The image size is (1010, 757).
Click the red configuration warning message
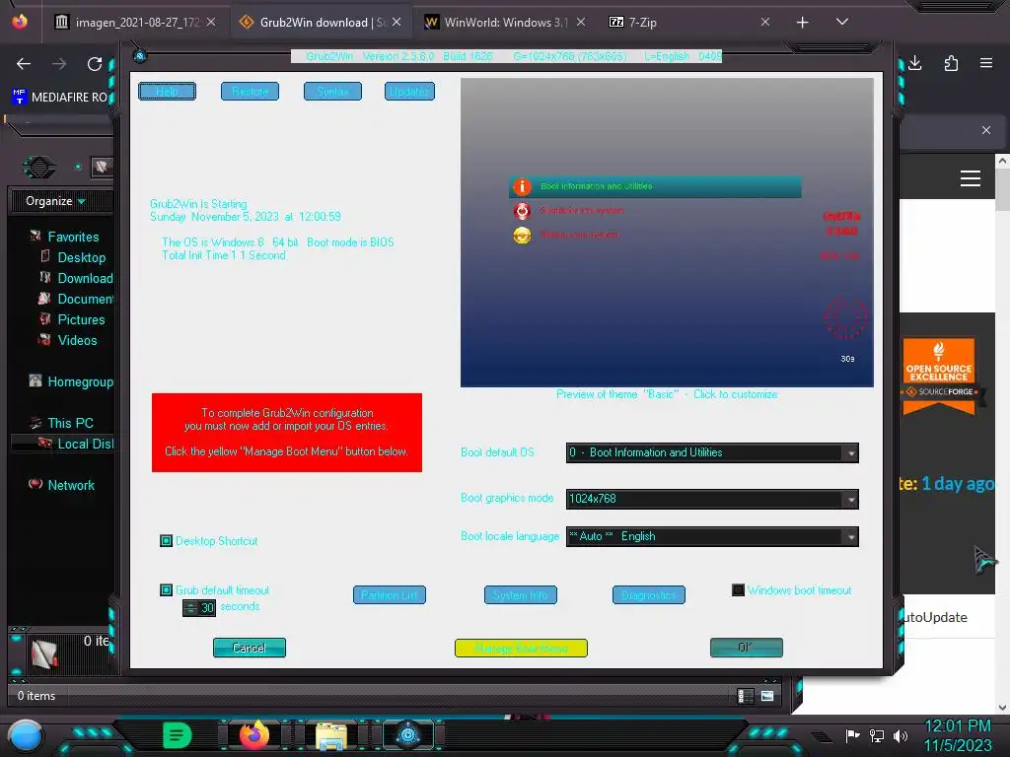(x=287, y=433)
